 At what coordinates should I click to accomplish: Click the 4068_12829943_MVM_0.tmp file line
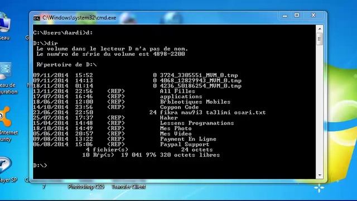click(137, 80)
